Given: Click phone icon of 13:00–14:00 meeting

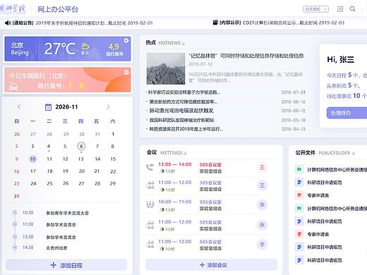Looking at the screenshot, I should click(x=150, y=167).
